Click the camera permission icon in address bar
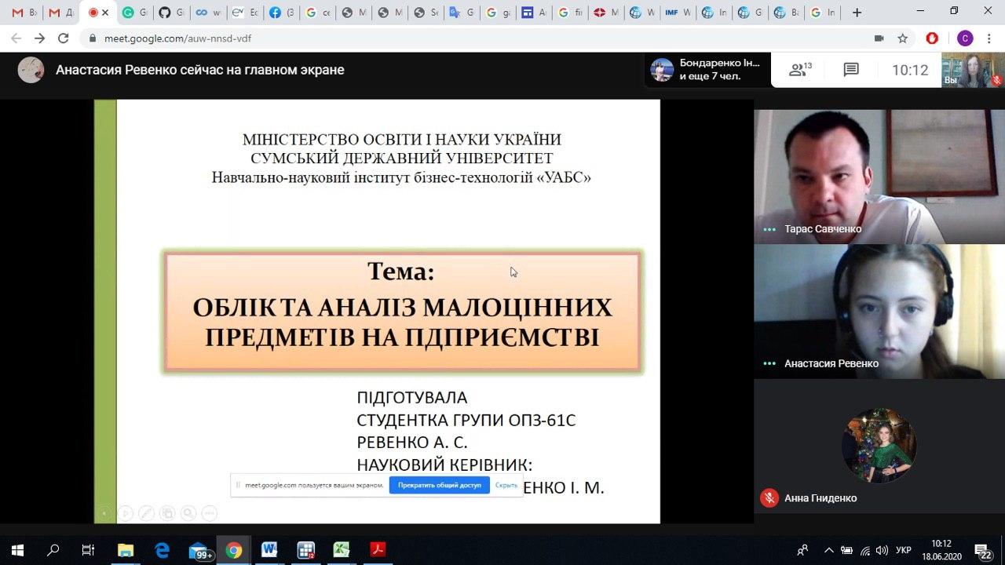The height and width of the screenshot is (565, 1005). coord(879,38)
